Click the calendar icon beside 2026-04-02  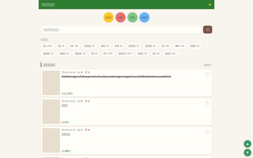(63, 101)
